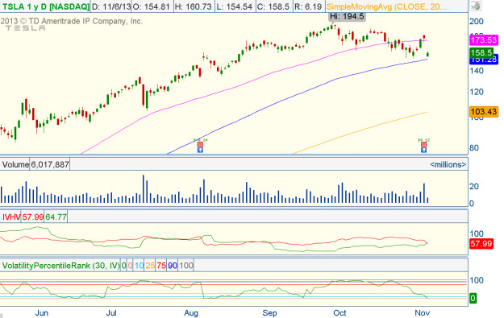This screenshot has height=318, width=504.
Task: Click the 80 price axis label
Action: (474, 148)
